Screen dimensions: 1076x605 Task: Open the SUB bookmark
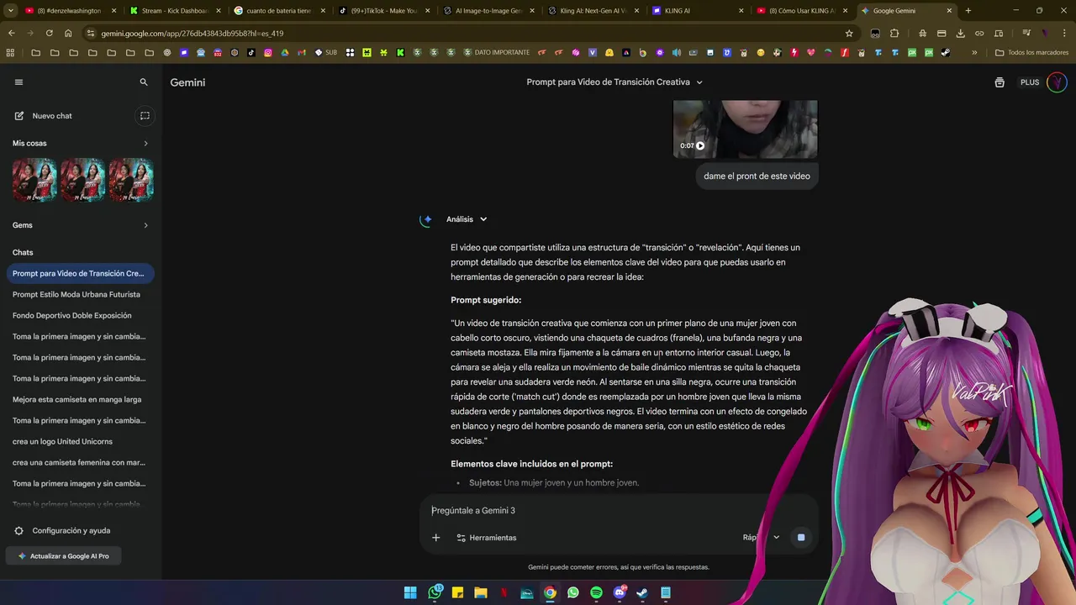(325, 52)
